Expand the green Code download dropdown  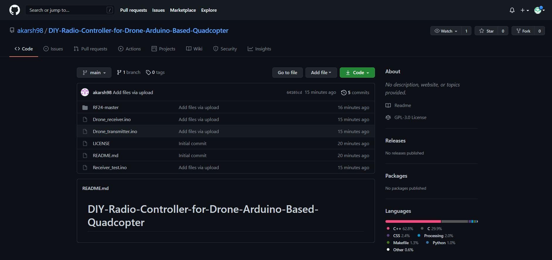click(x=357, y=73)
